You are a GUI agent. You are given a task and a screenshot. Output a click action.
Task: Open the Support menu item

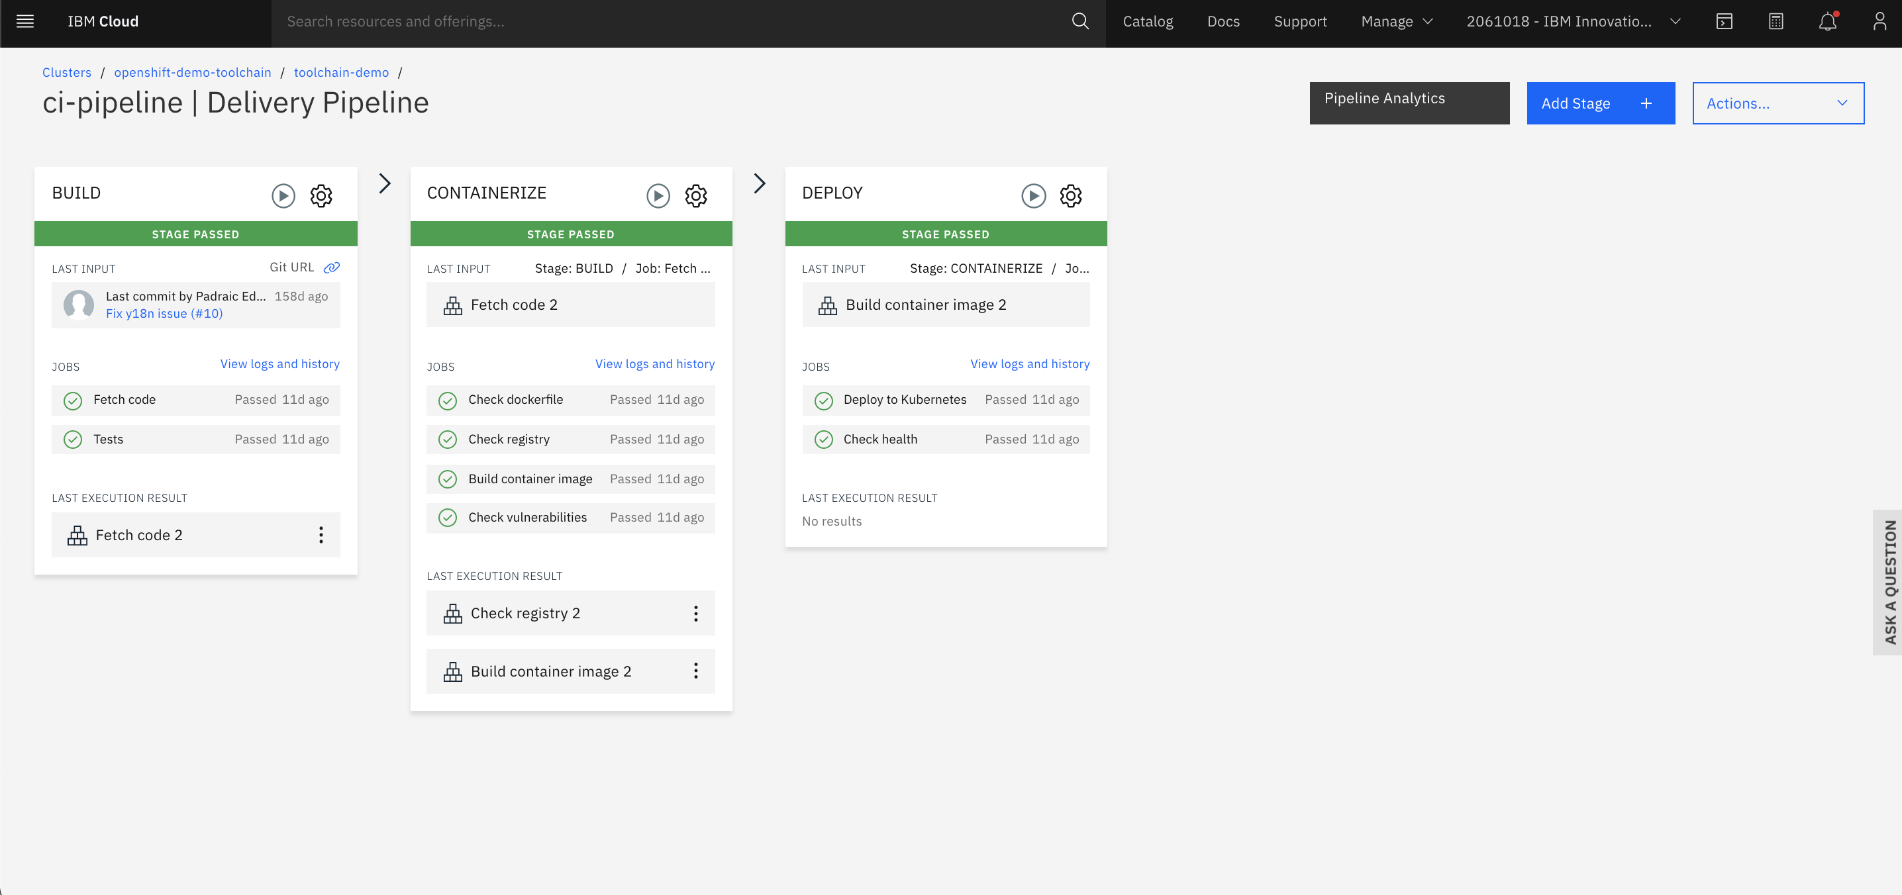click(1300, 21)
